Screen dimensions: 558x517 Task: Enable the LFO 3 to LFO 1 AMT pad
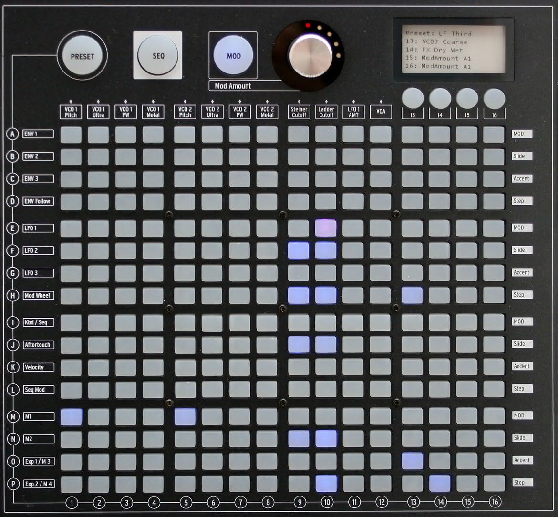pyautogui.click(x=353, y=273)
